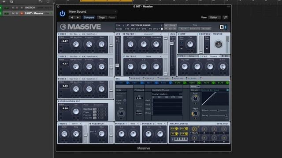Toggle the Insert 1 enable switch
This screenshot has height=158, width=282.
click(116, 124)
